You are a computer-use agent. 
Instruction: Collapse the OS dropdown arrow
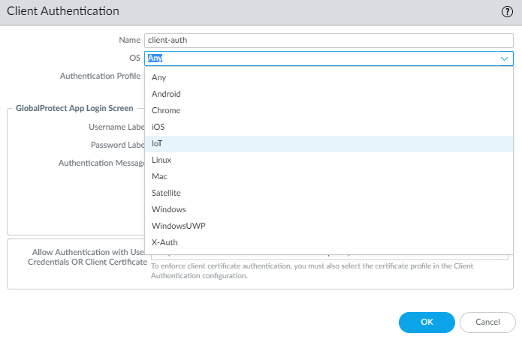point(504,58)
